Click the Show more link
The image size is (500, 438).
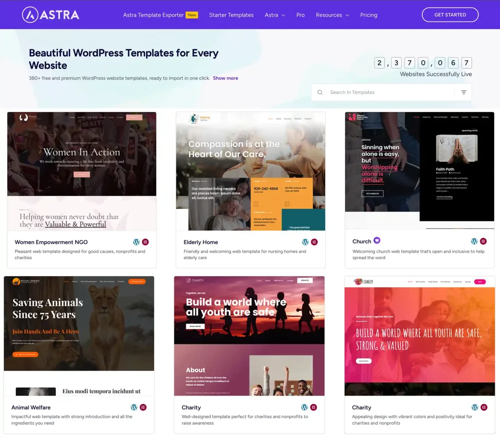(226, 78)
